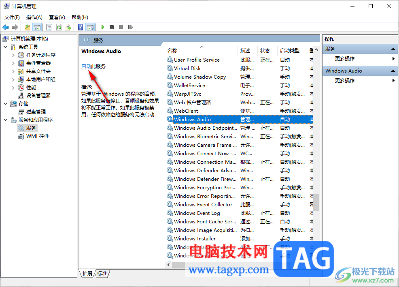This screenshot has width=399, height=287.
Task: Click the services list scroll-up arrow
Action: pyautogui.click(x=316, y=49)
